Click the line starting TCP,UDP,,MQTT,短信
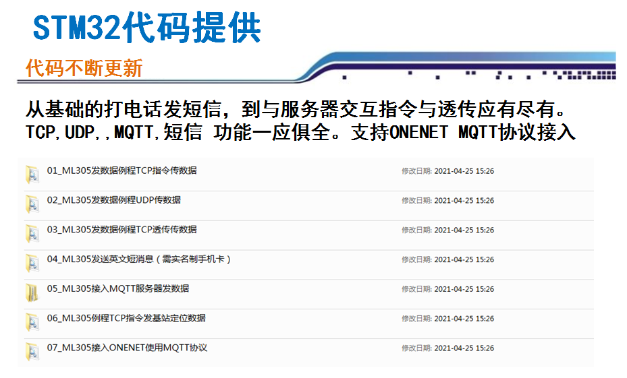The height and width of the screenshot is (378, 627). (x=300, y=132)
